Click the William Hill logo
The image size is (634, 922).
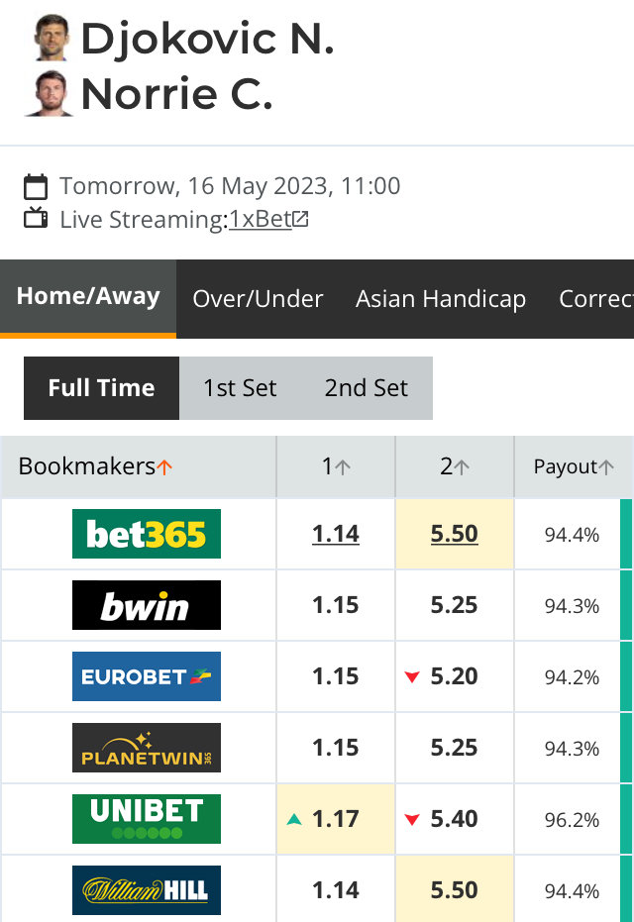tap(147, 890)
